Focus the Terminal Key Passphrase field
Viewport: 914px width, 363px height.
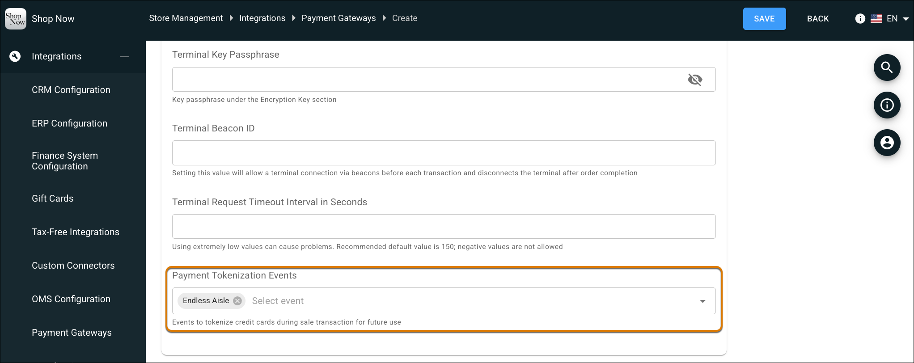pos(444,80)
